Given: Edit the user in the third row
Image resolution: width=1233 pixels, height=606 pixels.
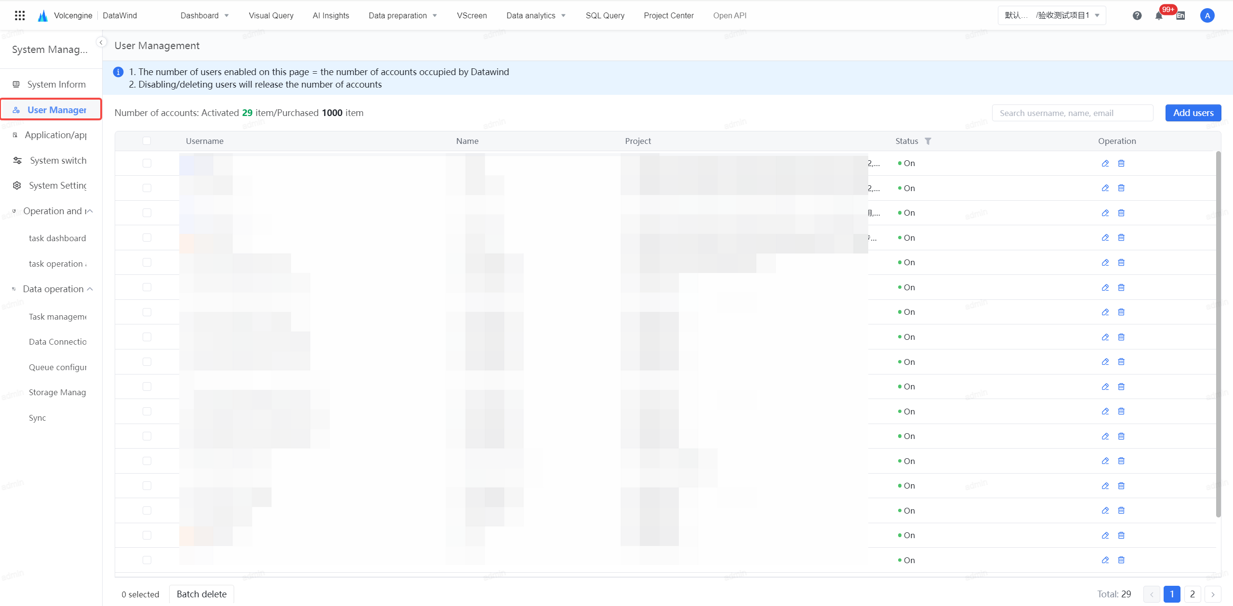Looking at the screenshot, I should pos(1105,213).
